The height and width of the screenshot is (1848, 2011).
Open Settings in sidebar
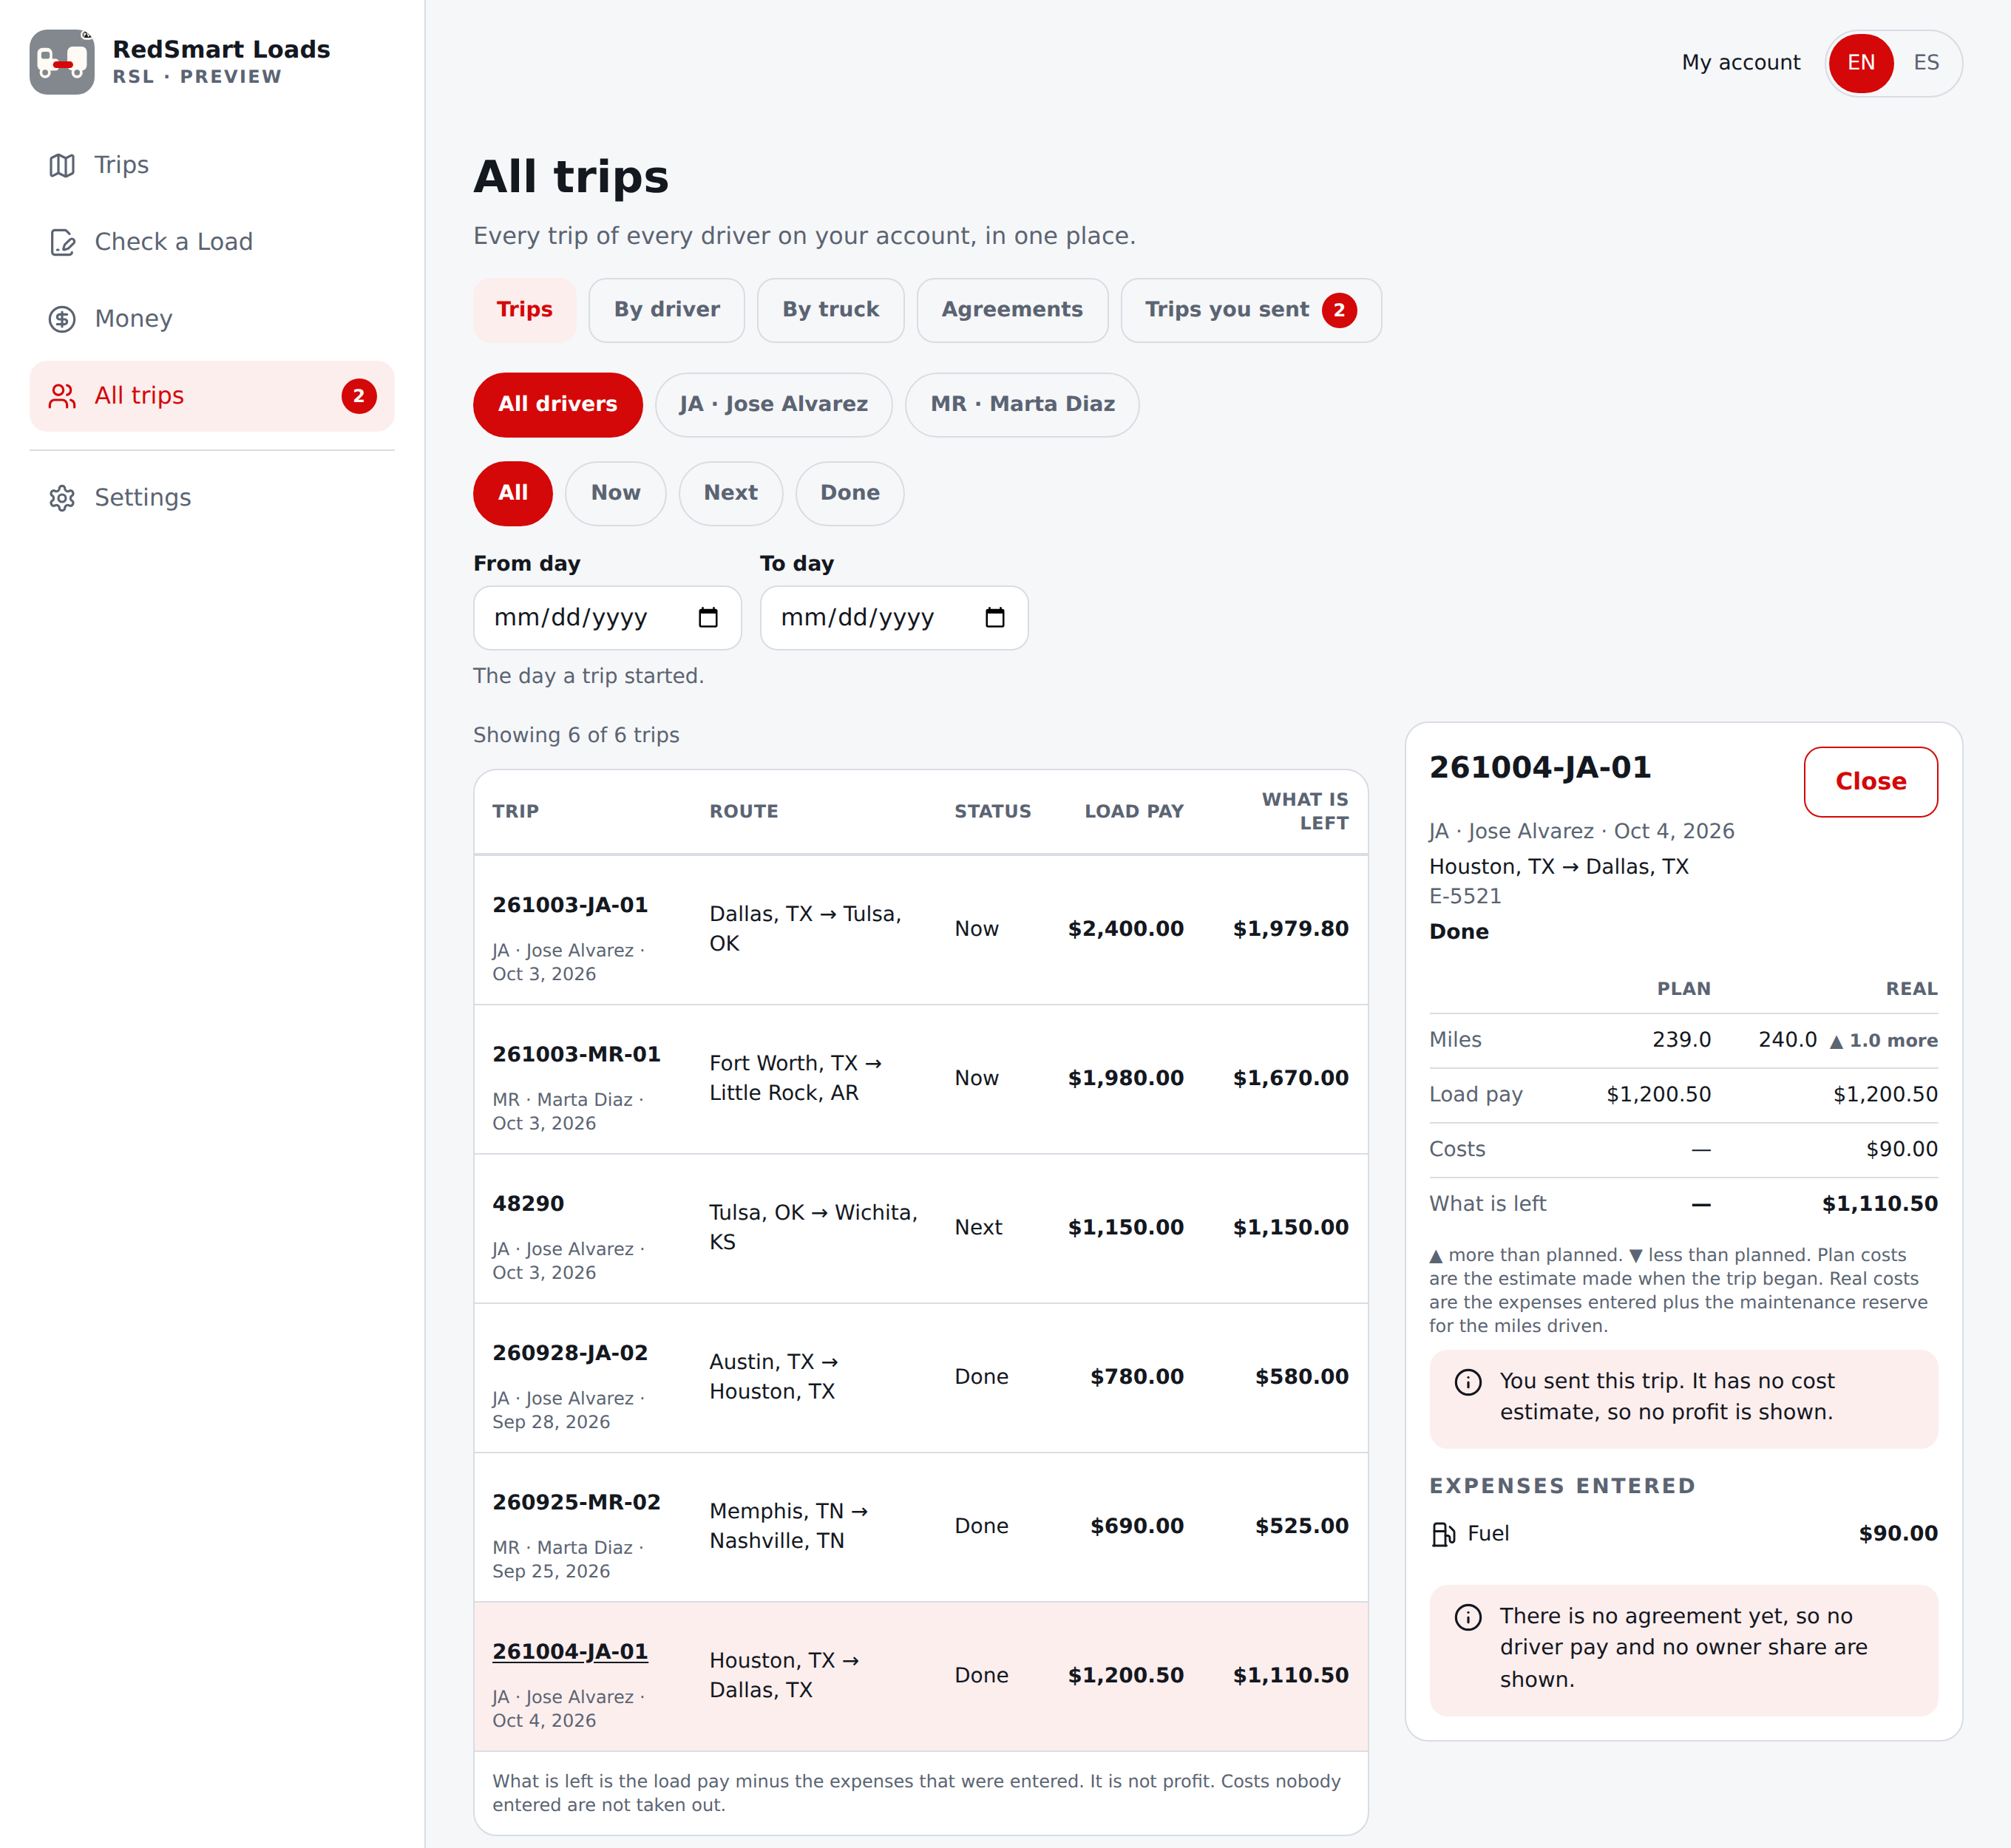pyautogui.click(x=212, y=498)
